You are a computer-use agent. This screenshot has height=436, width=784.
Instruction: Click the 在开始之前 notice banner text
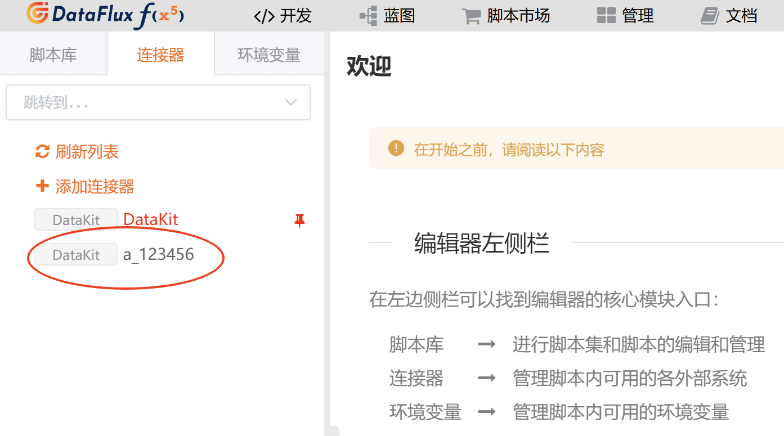pyautogui.click(x=509, y=150)
